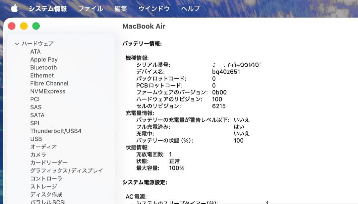Select Bluetooth in the hardware sidebar
The image size is (358, 204).
click(x=43, y=67)
